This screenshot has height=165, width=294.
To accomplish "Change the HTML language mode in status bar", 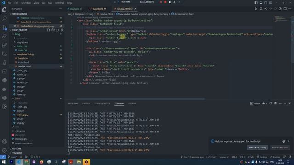I will [x=250, y=157].
